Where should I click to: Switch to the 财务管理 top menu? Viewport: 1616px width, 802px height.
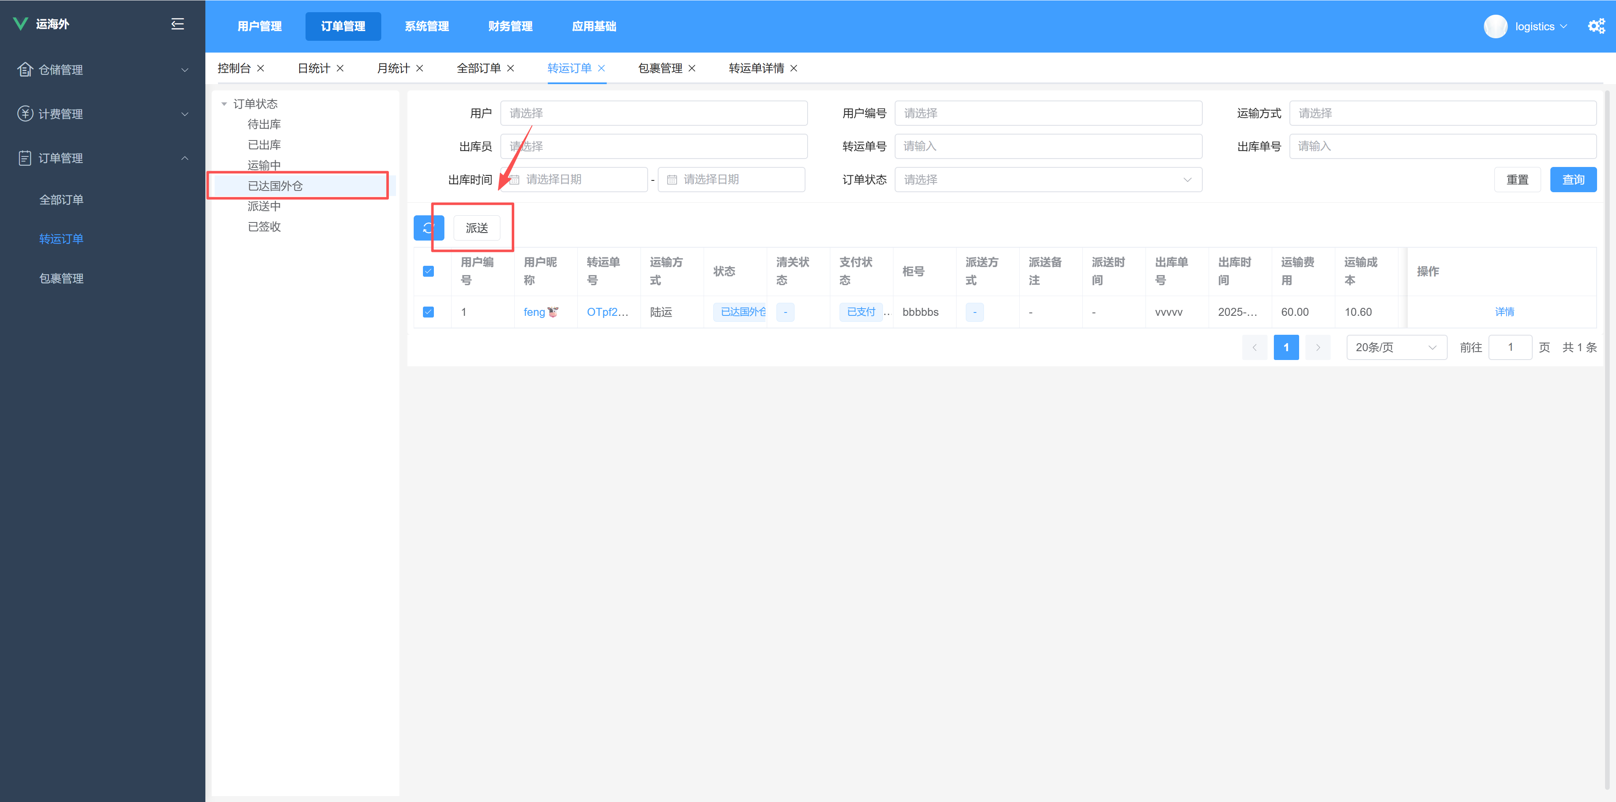point(510,26)
